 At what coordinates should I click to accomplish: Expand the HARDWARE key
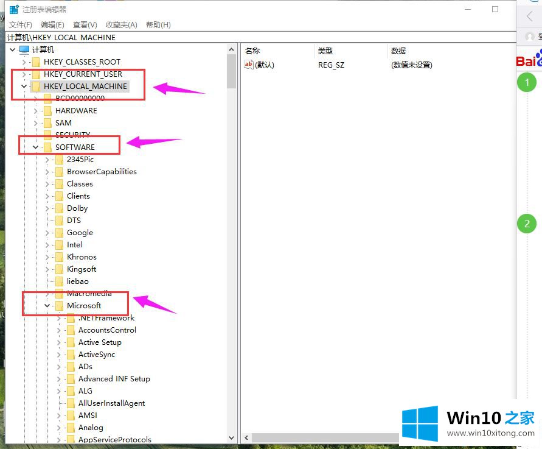pos(36,111)
